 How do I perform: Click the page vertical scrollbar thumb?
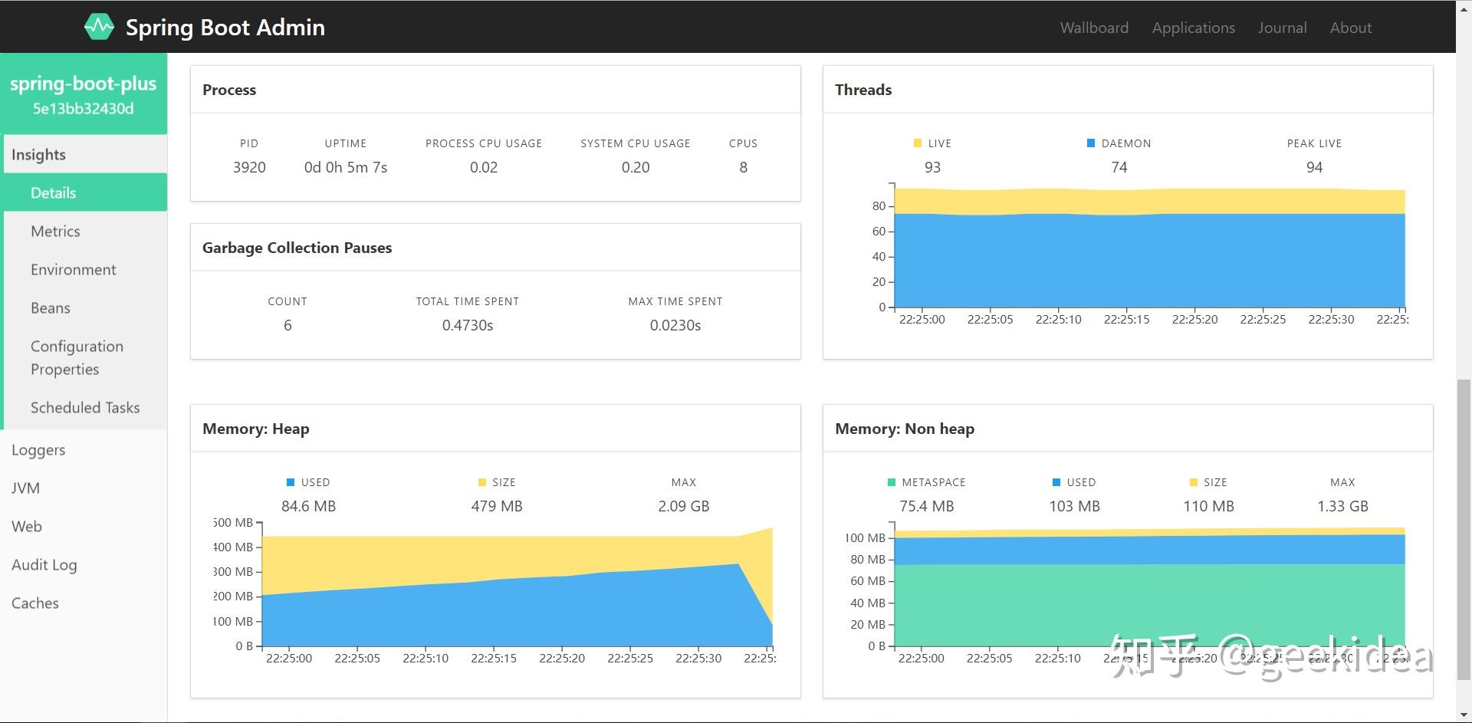[1464, 529]
